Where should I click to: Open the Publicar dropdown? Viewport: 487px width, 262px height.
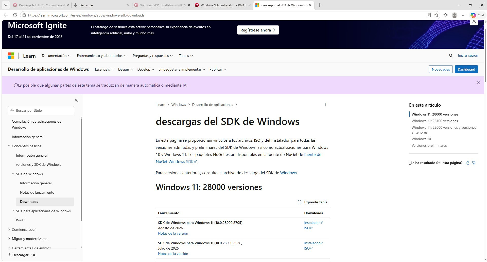pyautogui.click(x=218, y=69)
